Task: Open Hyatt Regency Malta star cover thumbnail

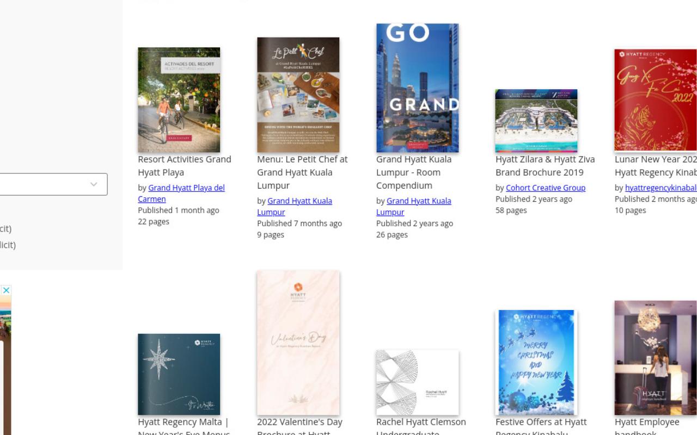Action: point(179,374)
